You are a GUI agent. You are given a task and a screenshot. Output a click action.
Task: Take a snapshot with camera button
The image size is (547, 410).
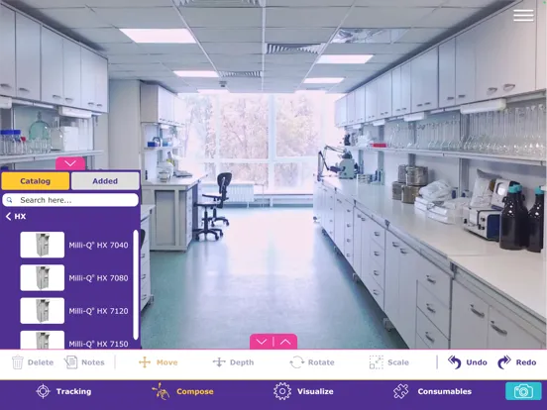(x=523, y=391)
